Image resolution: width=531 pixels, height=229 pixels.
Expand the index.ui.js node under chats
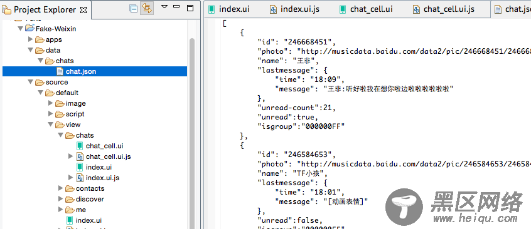pyautogui.click(x=71, y=177)
